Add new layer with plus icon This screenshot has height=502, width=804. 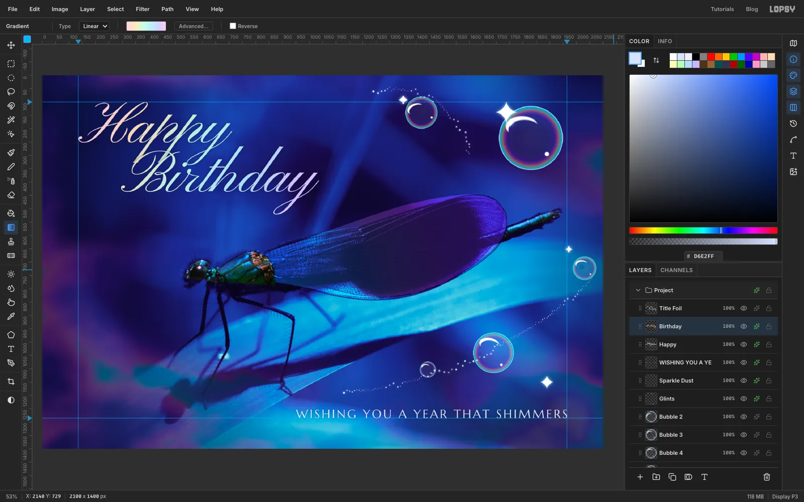[x=640, y=477]
